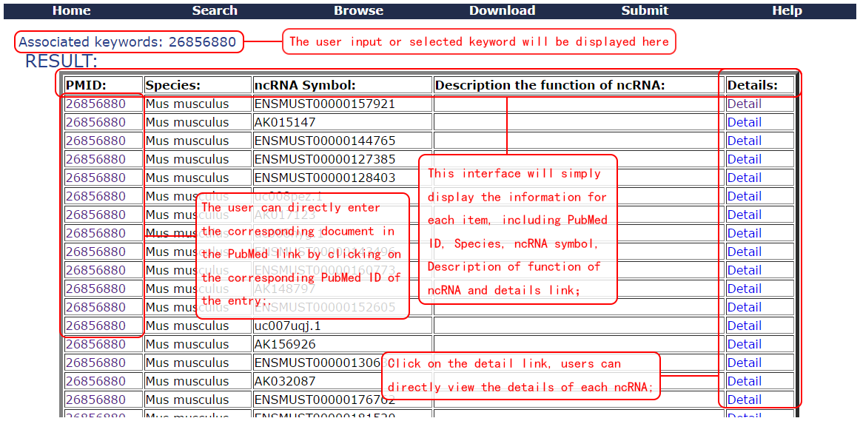Click the ncRNA symbol cell ENSMUST00000144765
The image size is (860, 421).
(325, 141)
